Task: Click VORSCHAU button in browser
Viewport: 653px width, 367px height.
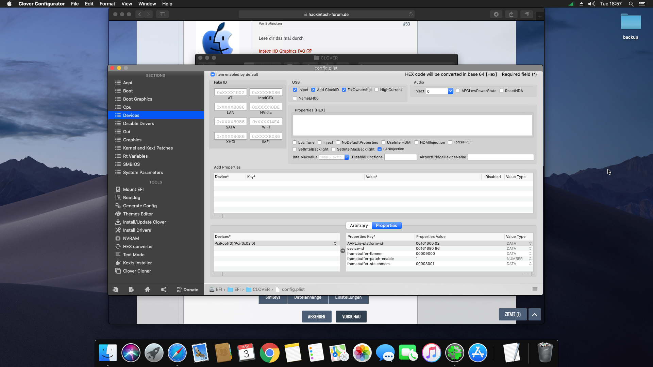Action: coord(351,316)
